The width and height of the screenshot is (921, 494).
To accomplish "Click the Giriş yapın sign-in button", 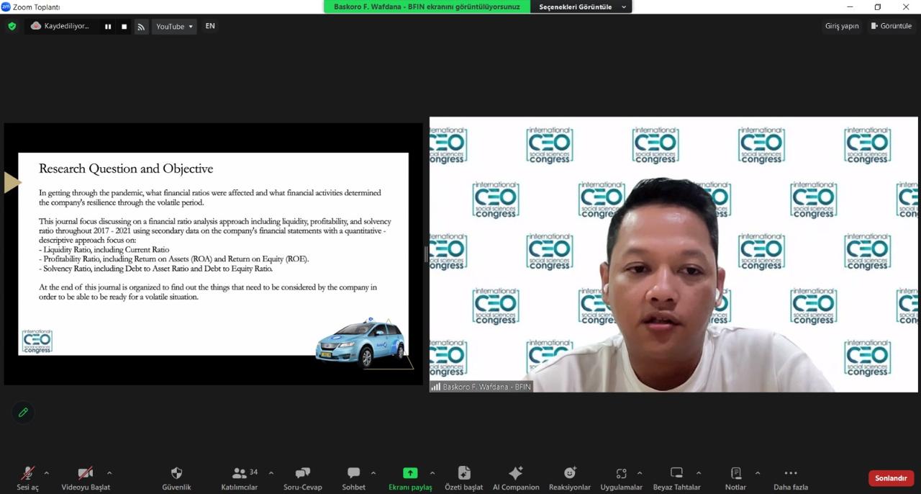I will (842, 26).
